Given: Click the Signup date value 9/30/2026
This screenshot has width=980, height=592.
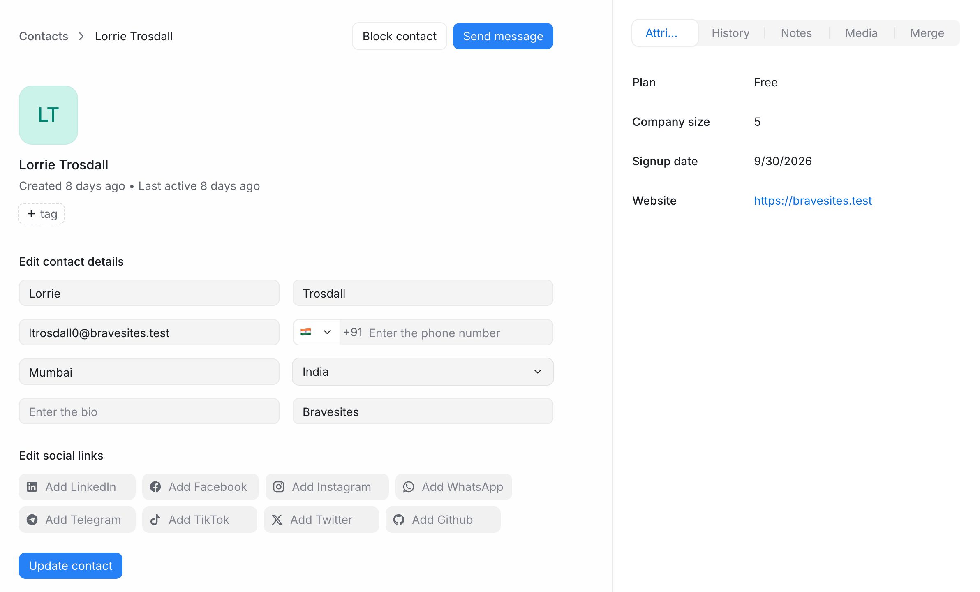Looking at the screenshot, I should coord(783,161).
